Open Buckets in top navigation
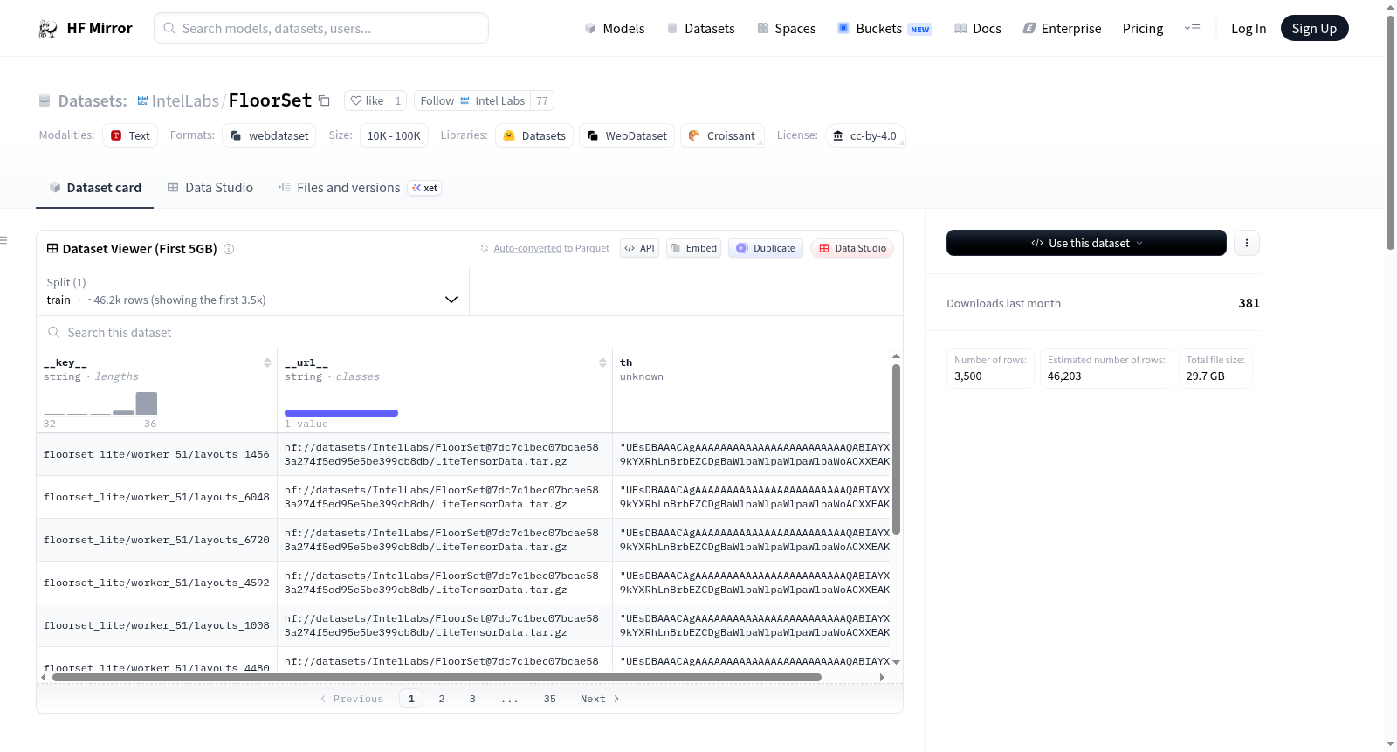This screenshot has width=1397, height=752. click(884, 29)
